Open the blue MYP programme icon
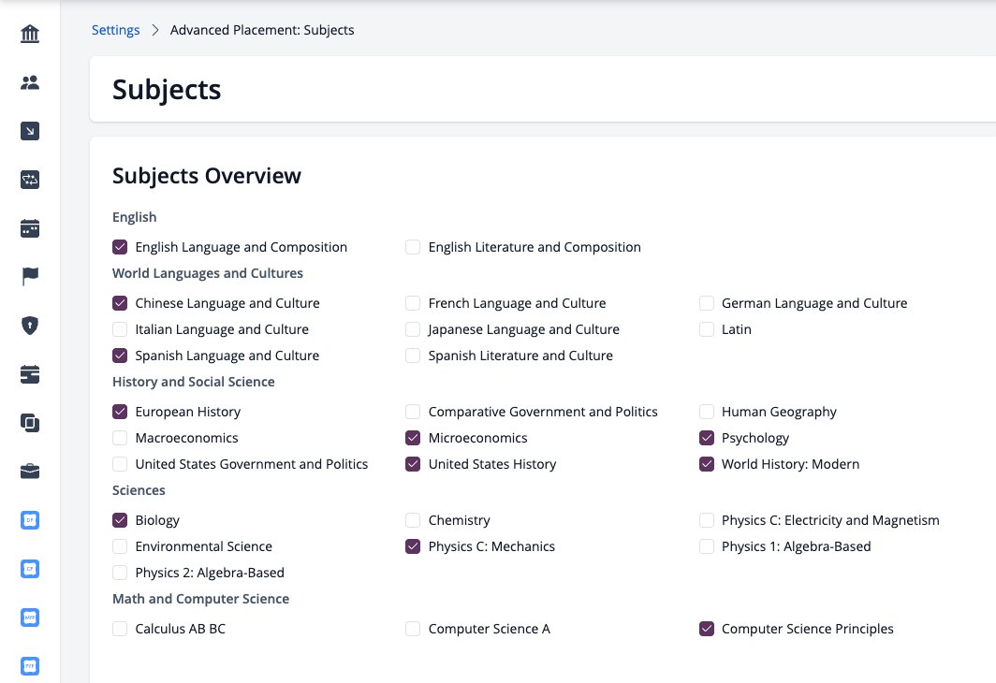 30,617
